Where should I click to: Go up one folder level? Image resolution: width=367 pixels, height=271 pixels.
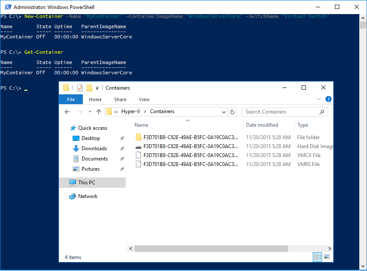pyautogui.click(x=99, y=112)
